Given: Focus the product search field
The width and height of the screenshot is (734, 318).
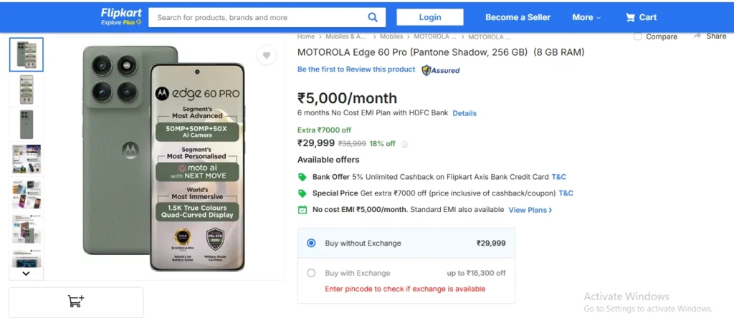Looking at the screenshot, I should coord(258,17).
